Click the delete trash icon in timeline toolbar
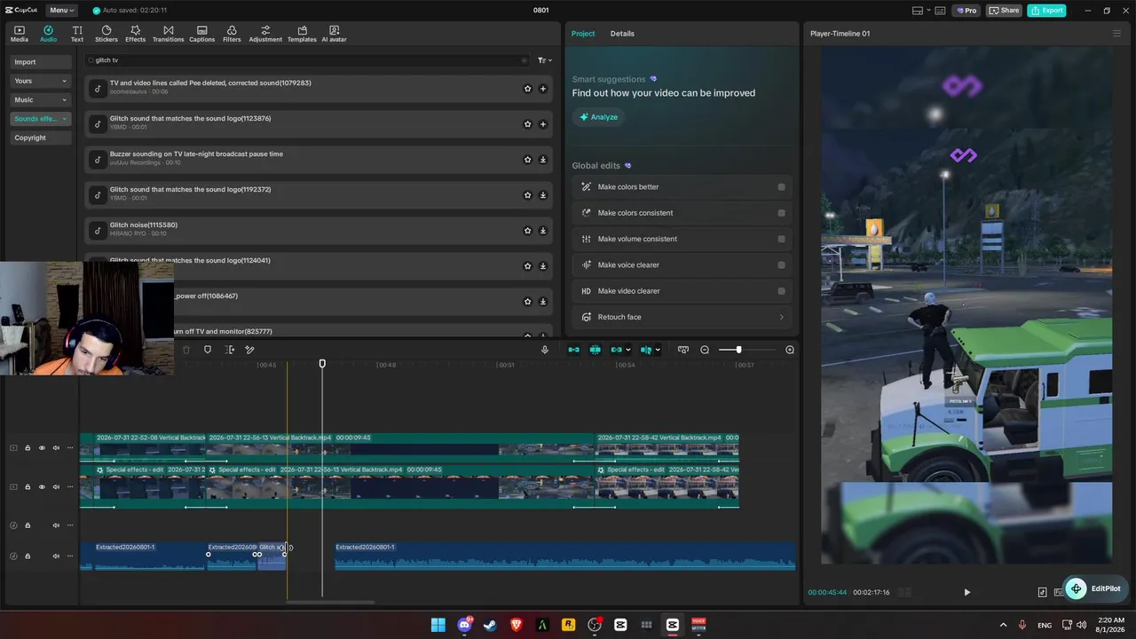The height and width of the screenshot is (639, 1136). (186, 350)
